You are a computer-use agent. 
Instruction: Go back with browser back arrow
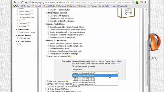click(x=15, y=2)
